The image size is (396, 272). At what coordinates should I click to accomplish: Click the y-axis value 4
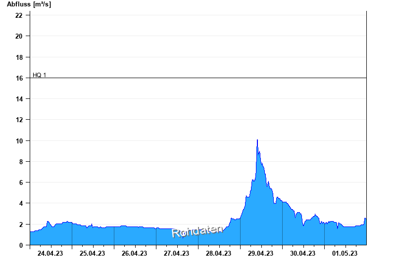[x=21, y=203]
